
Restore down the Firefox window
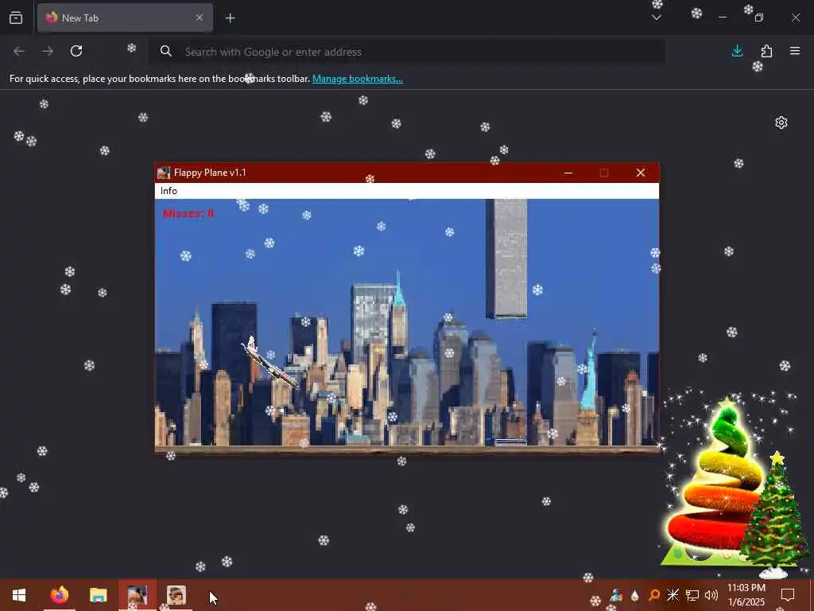tap(759, 18)
